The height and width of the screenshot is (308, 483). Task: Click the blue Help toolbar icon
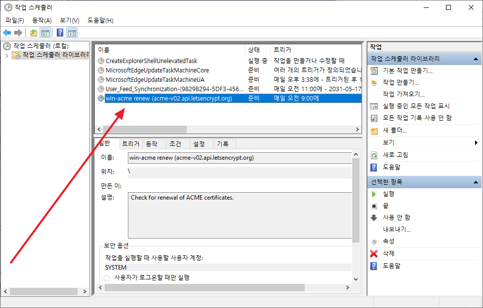click(60, 33)
